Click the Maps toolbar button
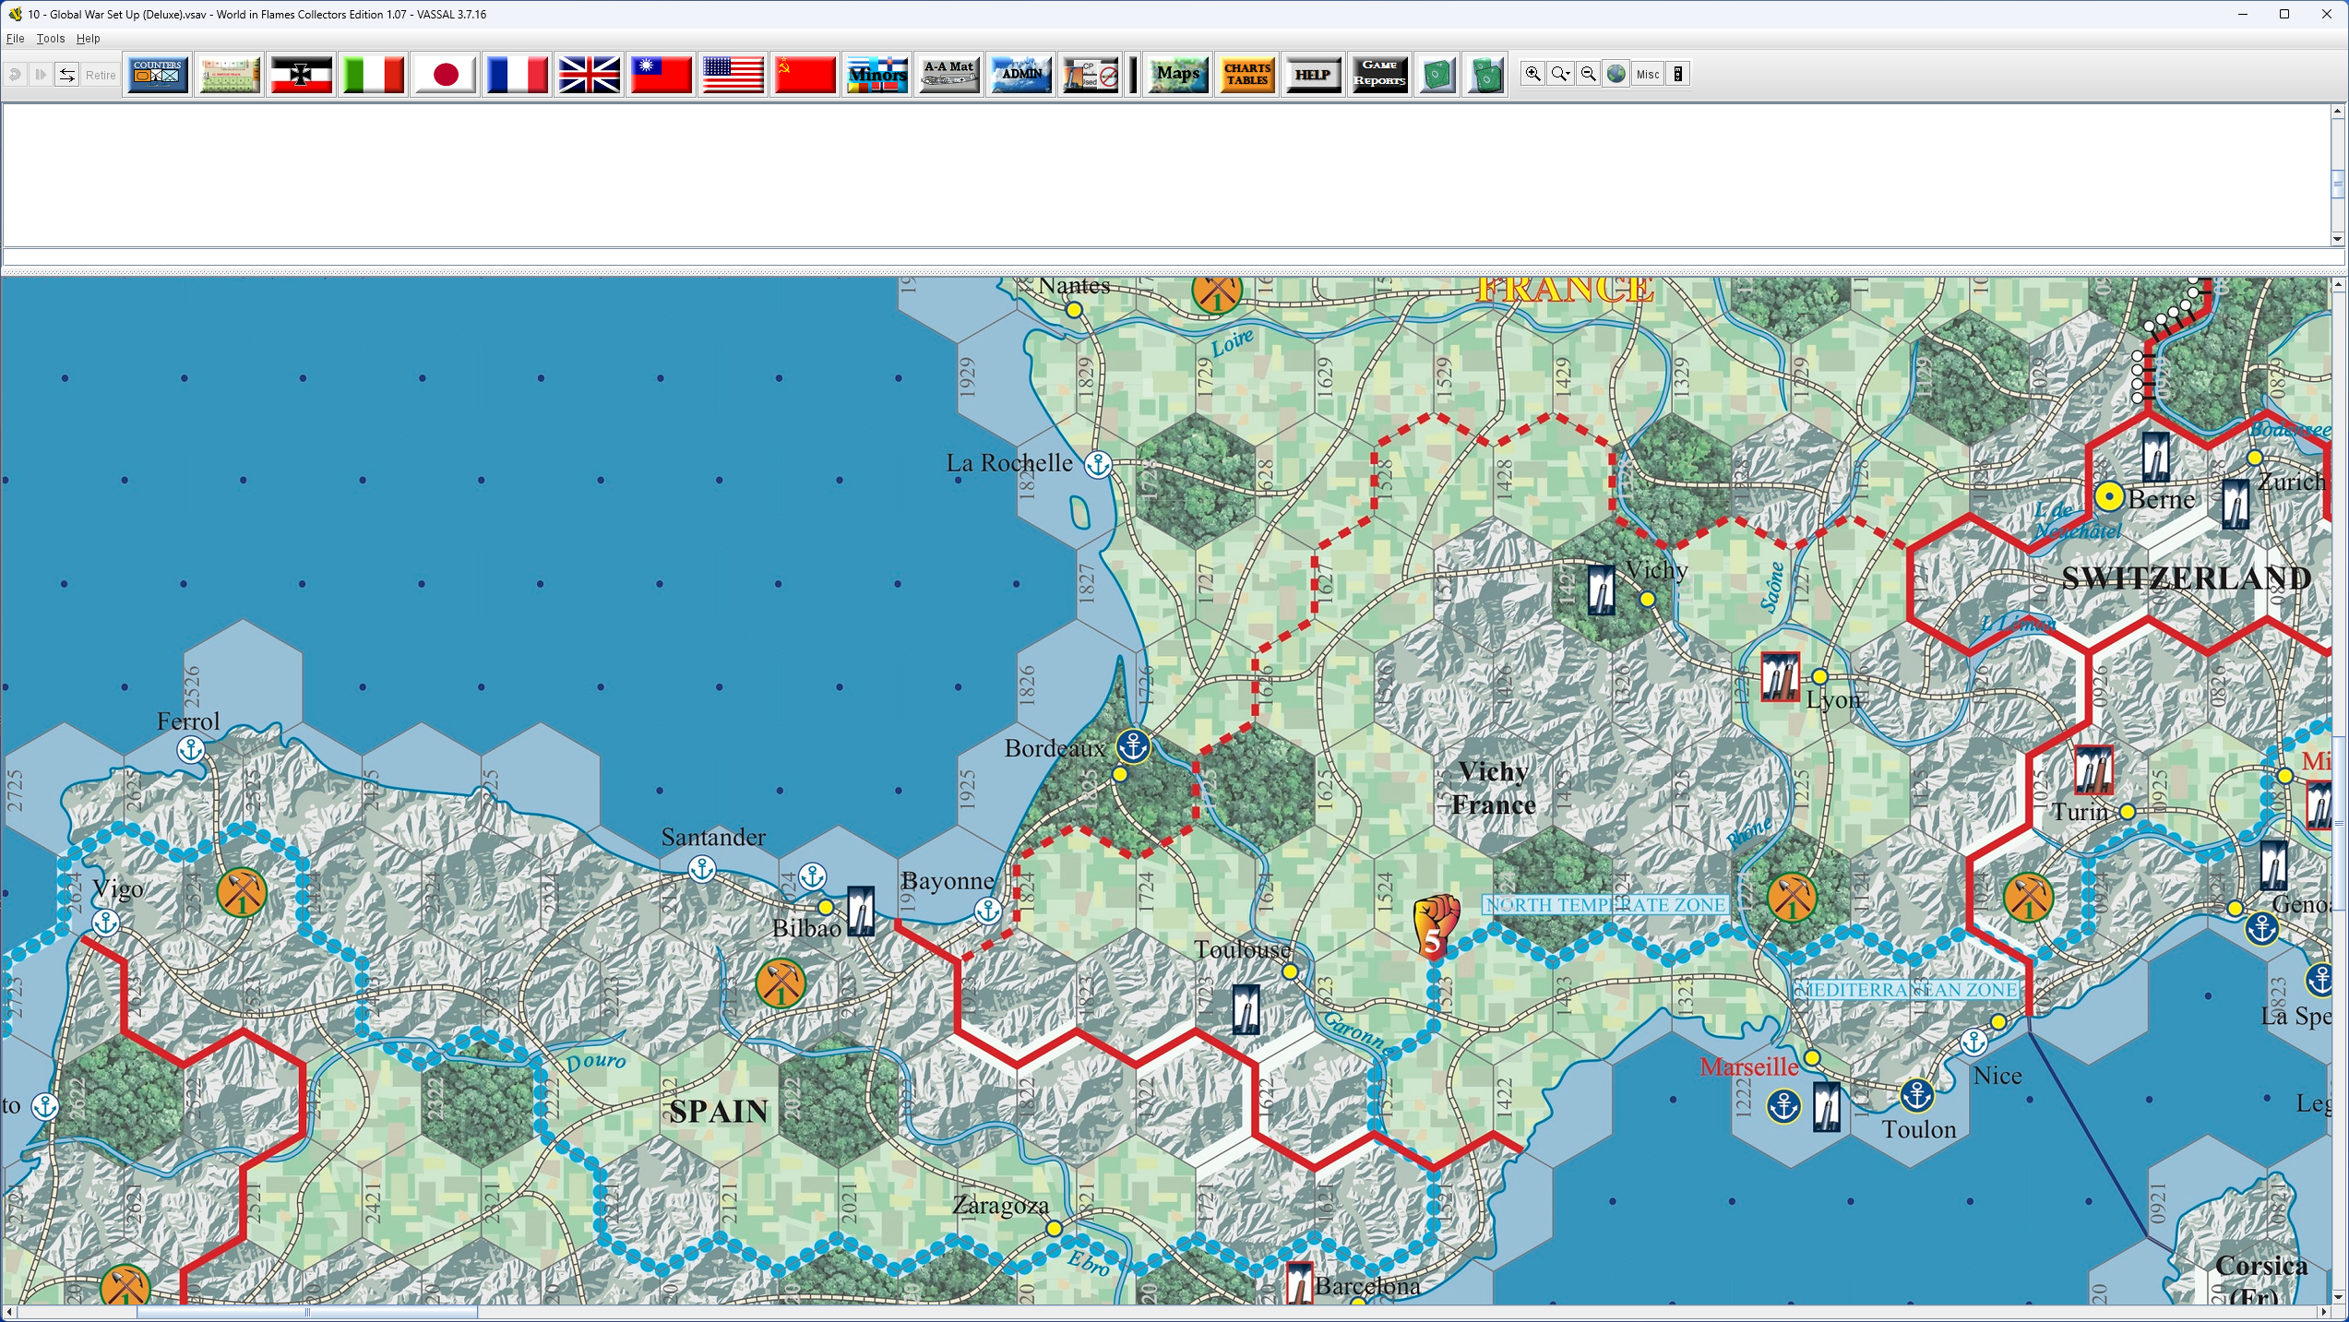The height and width of the screenshot is (1322, 2349). 1177,75
